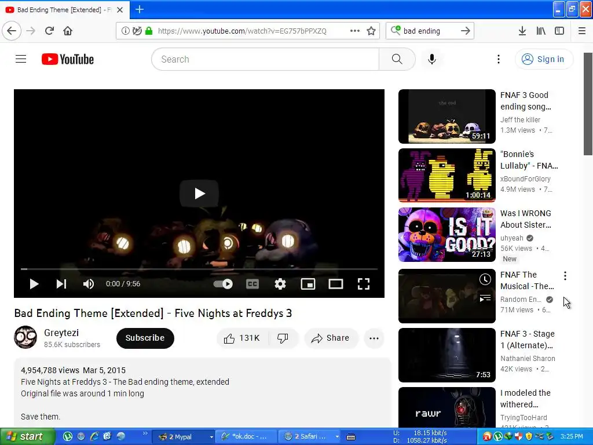Reload the current YouTube page

pyautogui.click(x=49, y=31)
